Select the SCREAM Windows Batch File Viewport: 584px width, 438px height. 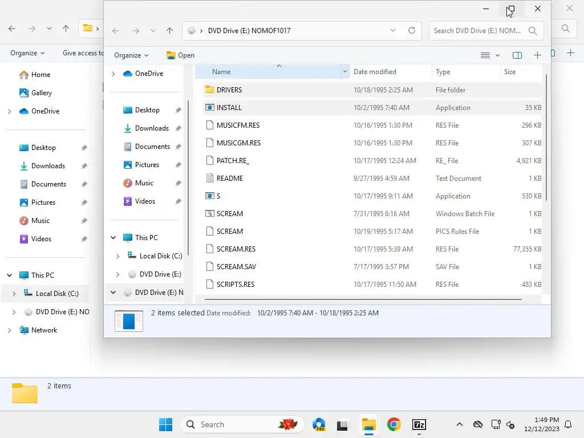pos(372,214)
